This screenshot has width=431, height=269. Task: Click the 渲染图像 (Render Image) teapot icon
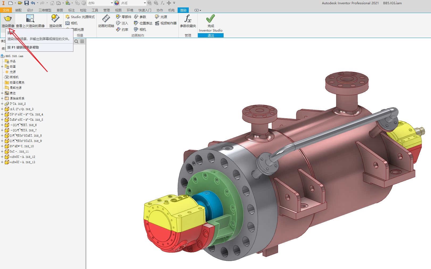tap(8, 19)
